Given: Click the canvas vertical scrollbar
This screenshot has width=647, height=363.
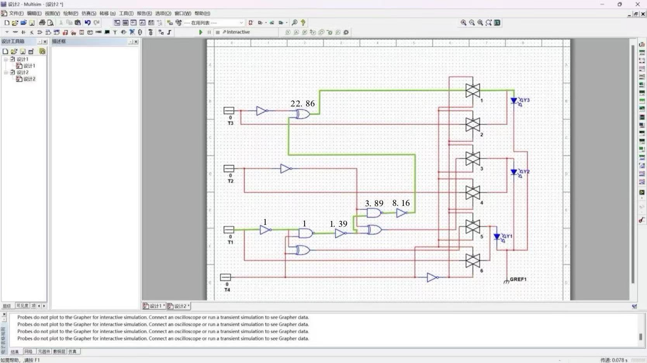Looking at the screenshot, I should (633, 164).
